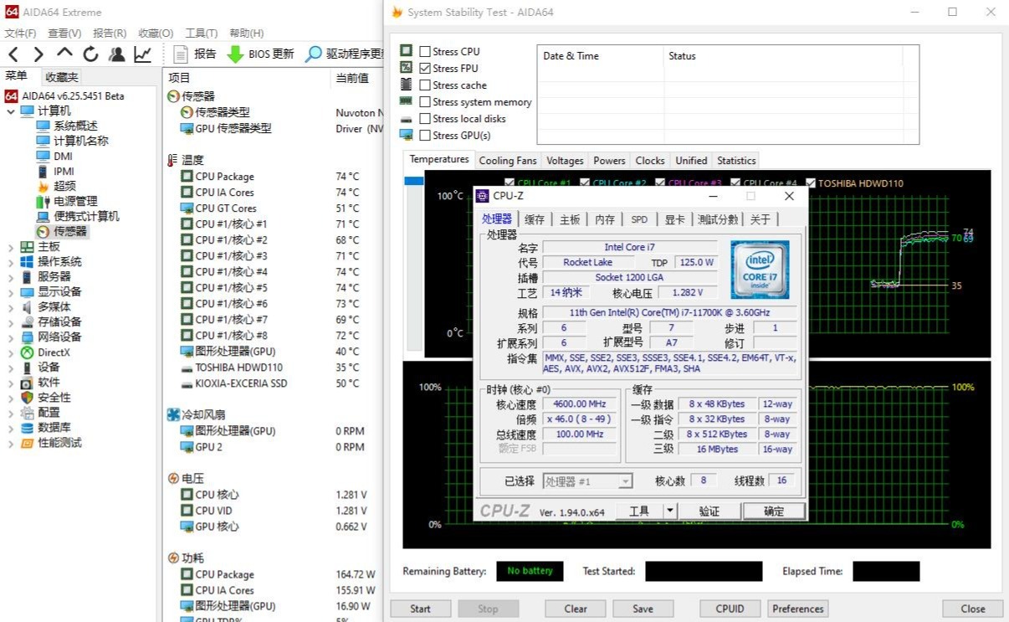The width and height of the screenshot is (1009, 622).
Task: Click CPU-Z 验证 button
Action: 709,511
